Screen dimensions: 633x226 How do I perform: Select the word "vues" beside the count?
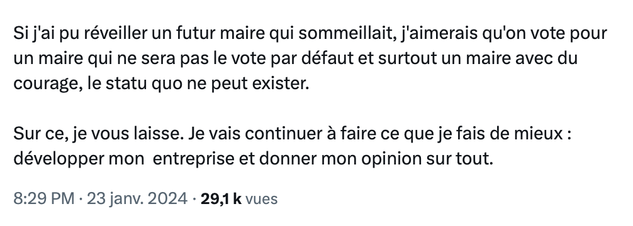[262, 200]
